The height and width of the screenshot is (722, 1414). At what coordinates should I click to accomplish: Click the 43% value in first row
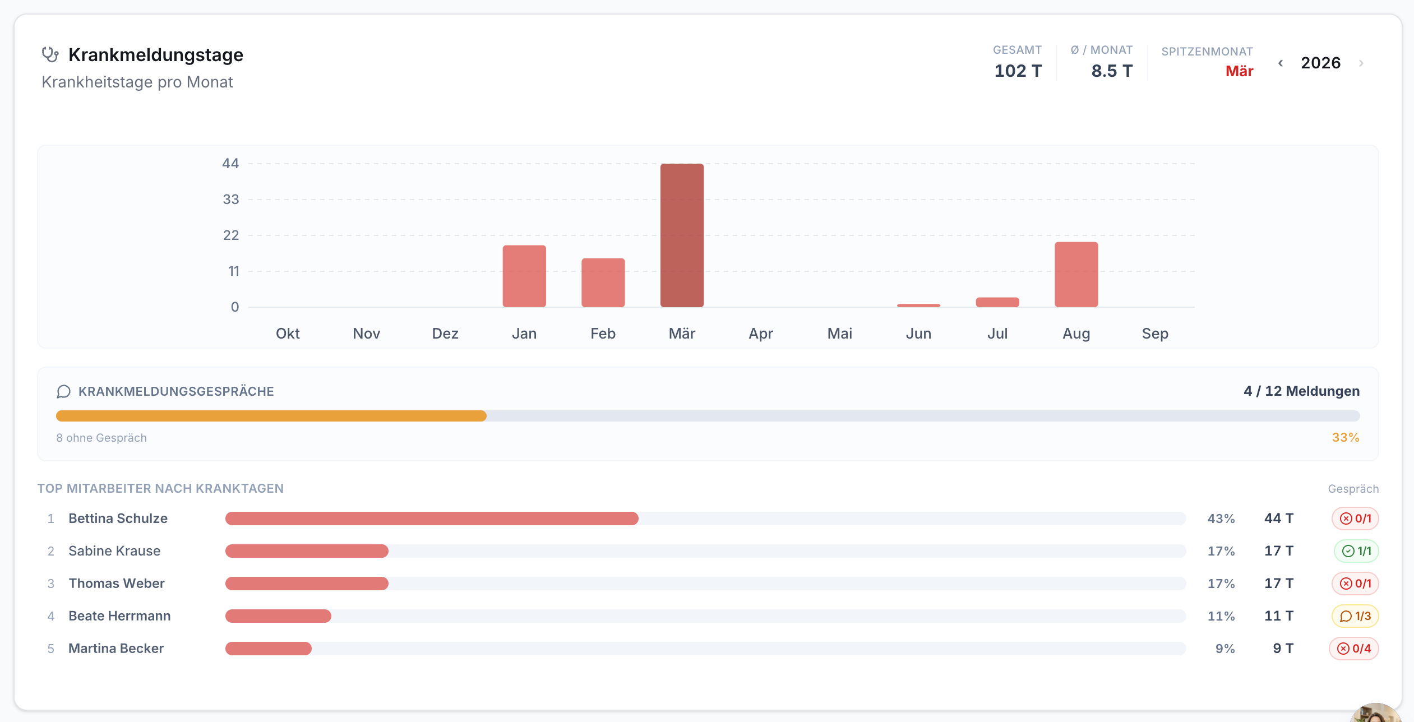pyautogui.click(x=1221, y=519)
